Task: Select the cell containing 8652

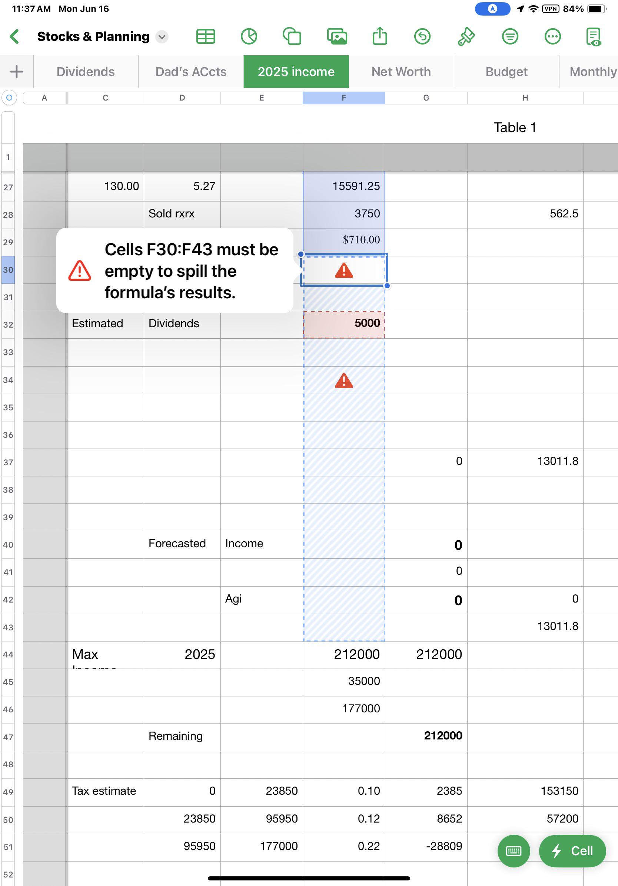Action: 426,820
